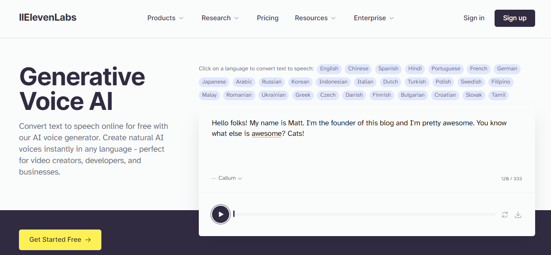Click the Czech language chip
This screenshot has height=255, width=551.
pyautogui.click(x=328, y=95)
